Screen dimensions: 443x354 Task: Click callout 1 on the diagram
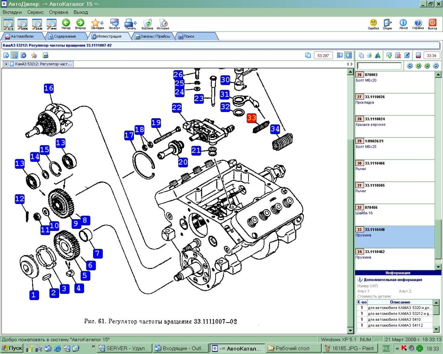coord(34,294)
